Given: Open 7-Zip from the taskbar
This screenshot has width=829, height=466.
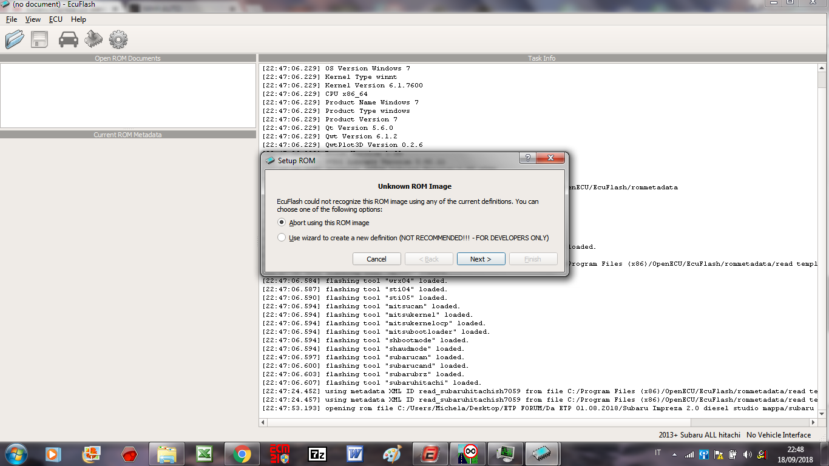Looking at the screenshot, I should pos(317,454).
